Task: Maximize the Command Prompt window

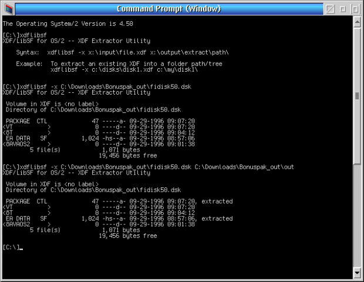Action: click(x=356, y=9)
